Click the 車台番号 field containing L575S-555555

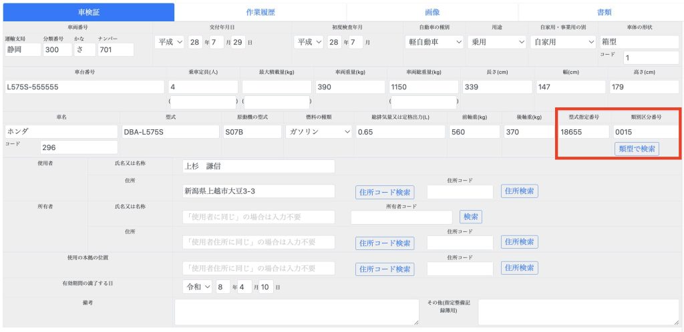pos(84,87)
